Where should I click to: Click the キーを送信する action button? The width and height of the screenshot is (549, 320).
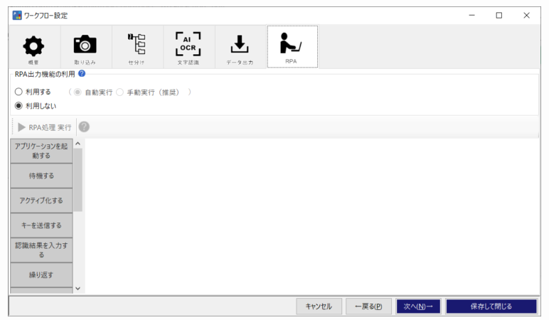pos(41,225)
